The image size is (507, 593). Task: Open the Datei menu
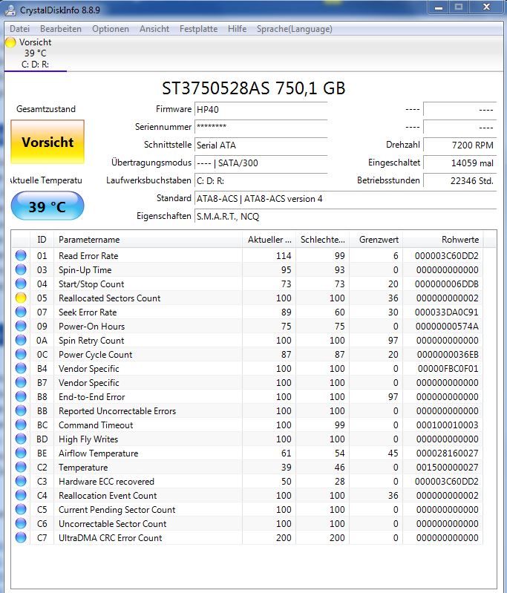coord(20,29)
